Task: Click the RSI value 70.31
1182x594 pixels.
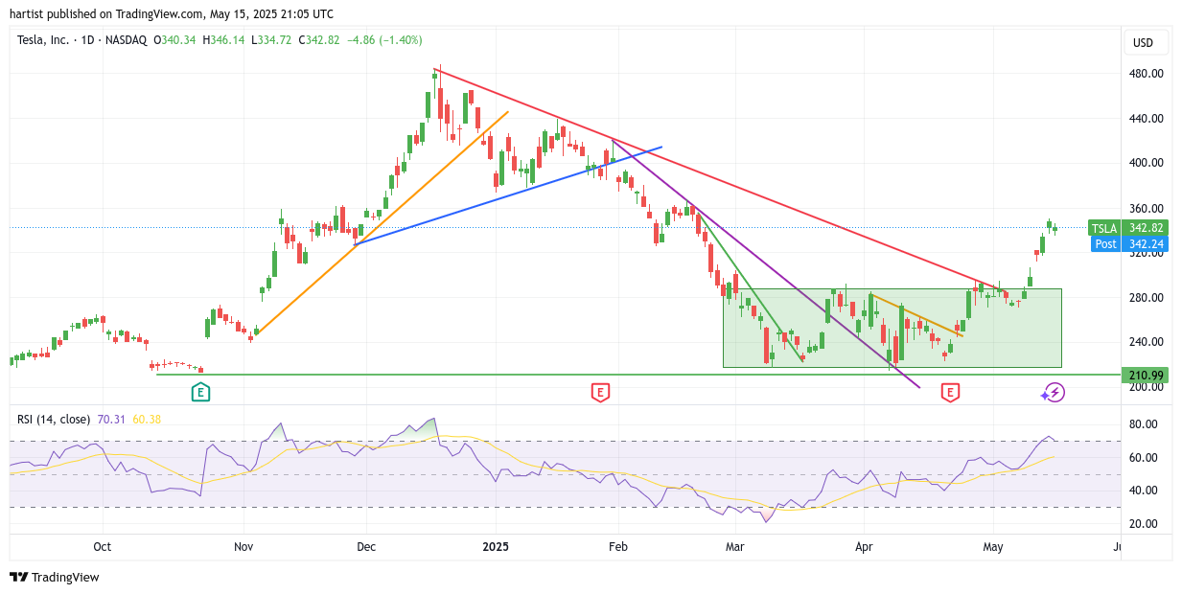Action: 111,419
